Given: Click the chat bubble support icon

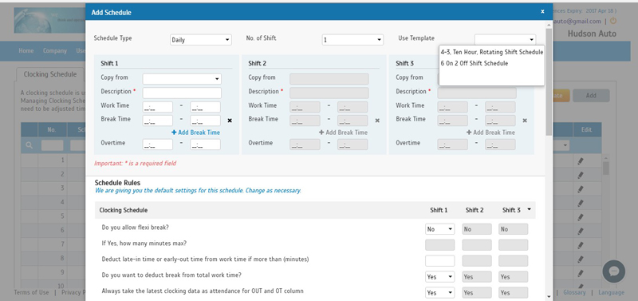Looking at the screenshot, I should (x=613, y=271).
